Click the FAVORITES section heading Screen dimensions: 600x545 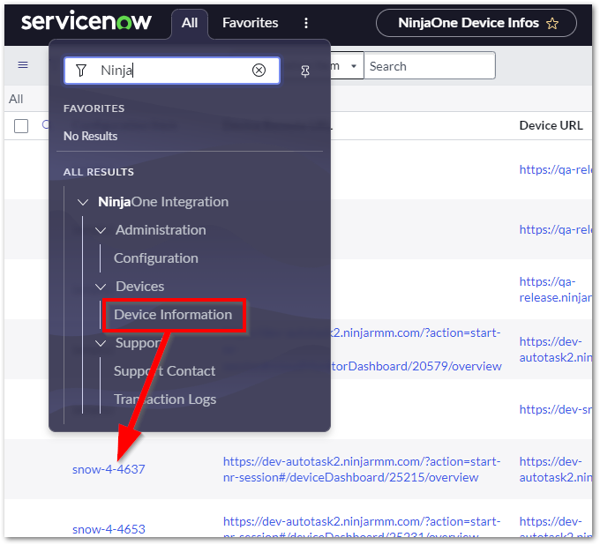coord(94,108)
